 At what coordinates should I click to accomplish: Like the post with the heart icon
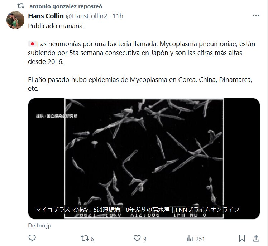point(137,238)
